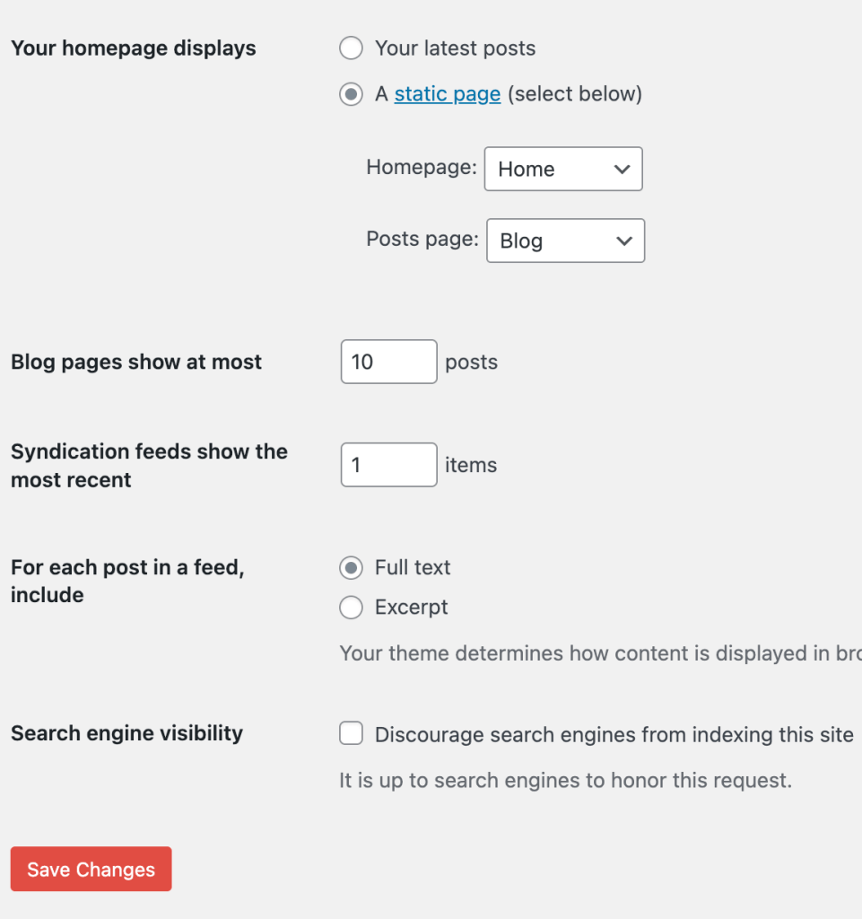Choose the "Excerpt" radio button

[351, 608]
